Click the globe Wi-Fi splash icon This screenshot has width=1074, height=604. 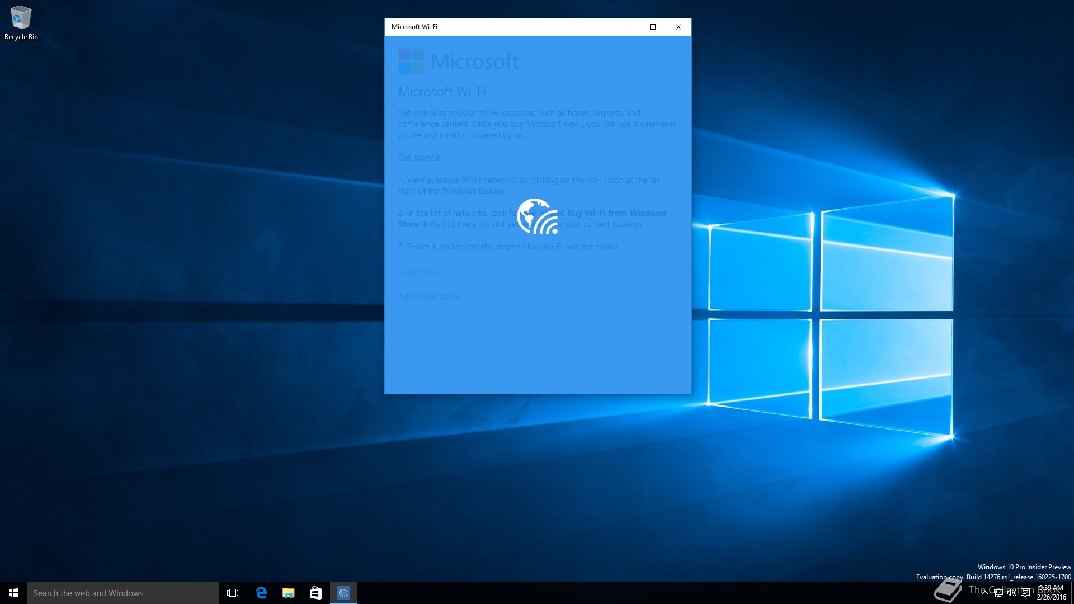[538, 216]
